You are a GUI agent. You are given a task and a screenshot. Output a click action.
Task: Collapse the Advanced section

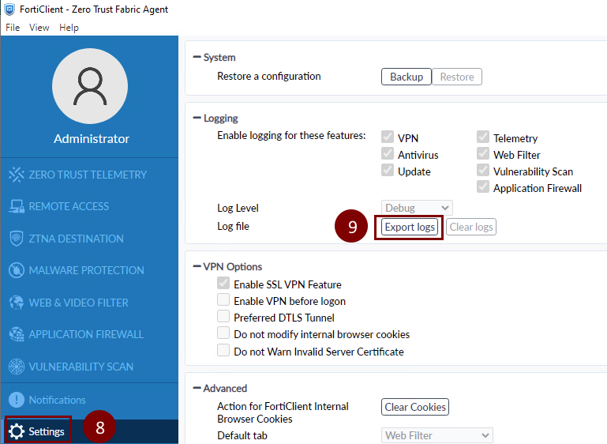(x=197, y=388)
